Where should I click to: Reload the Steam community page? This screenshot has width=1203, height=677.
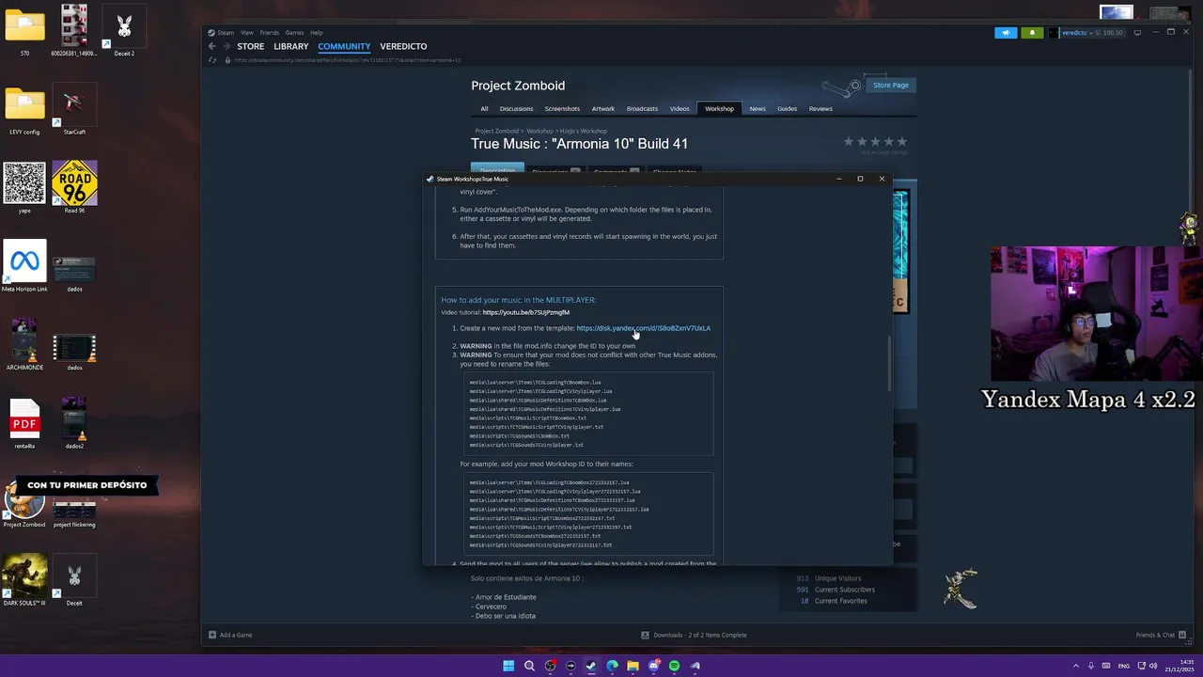coord(213,60)
